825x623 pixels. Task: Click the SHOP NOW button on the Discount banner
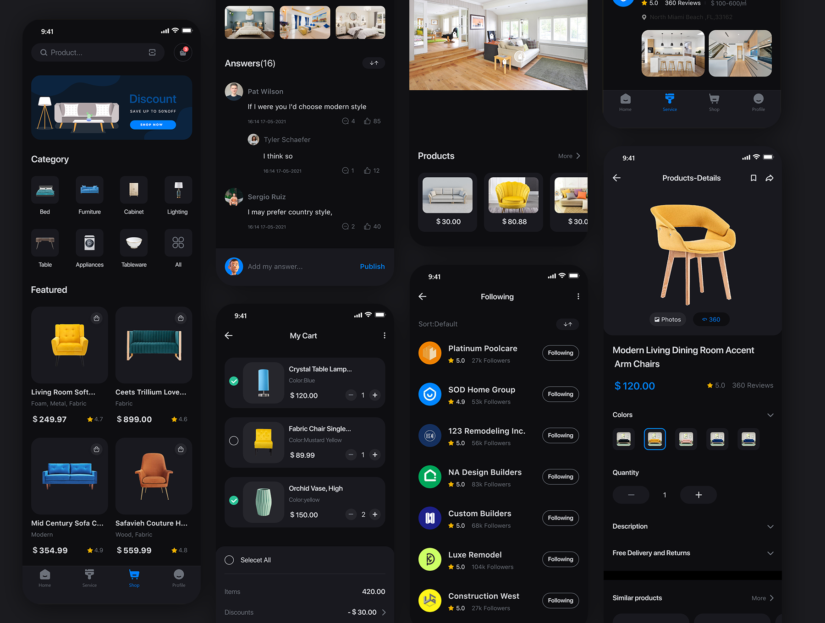[153, 125]
